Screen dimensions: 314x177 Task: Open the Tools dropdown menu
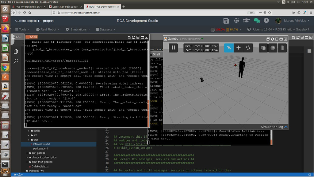[22, 29]
